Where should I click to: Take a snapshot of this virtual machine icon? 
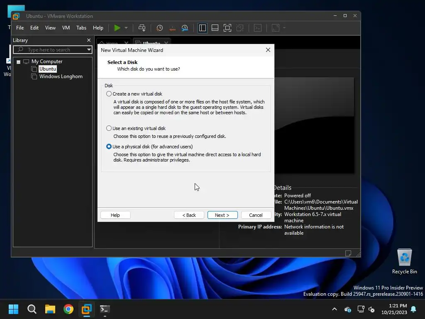160,28
